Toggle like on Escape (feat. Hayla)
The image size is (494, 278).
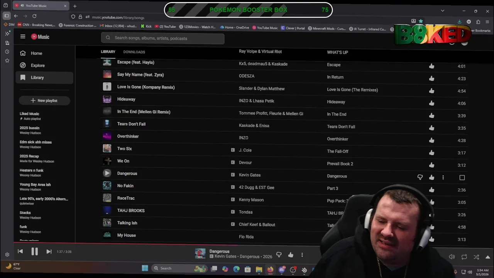pyautogui.click(x=431, y=66)
